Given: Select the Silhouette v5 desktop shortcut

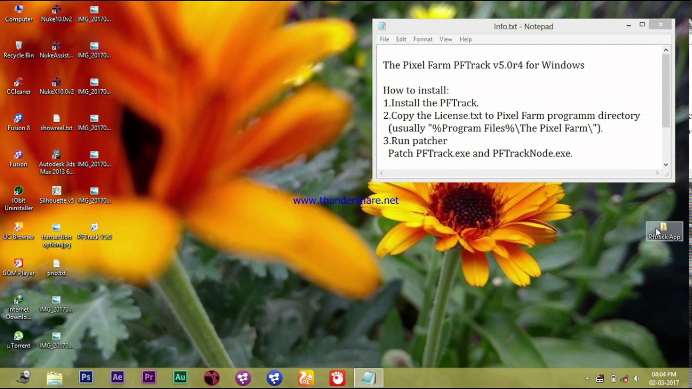Looking at the screenshot, I should click(x=56, y=195).
